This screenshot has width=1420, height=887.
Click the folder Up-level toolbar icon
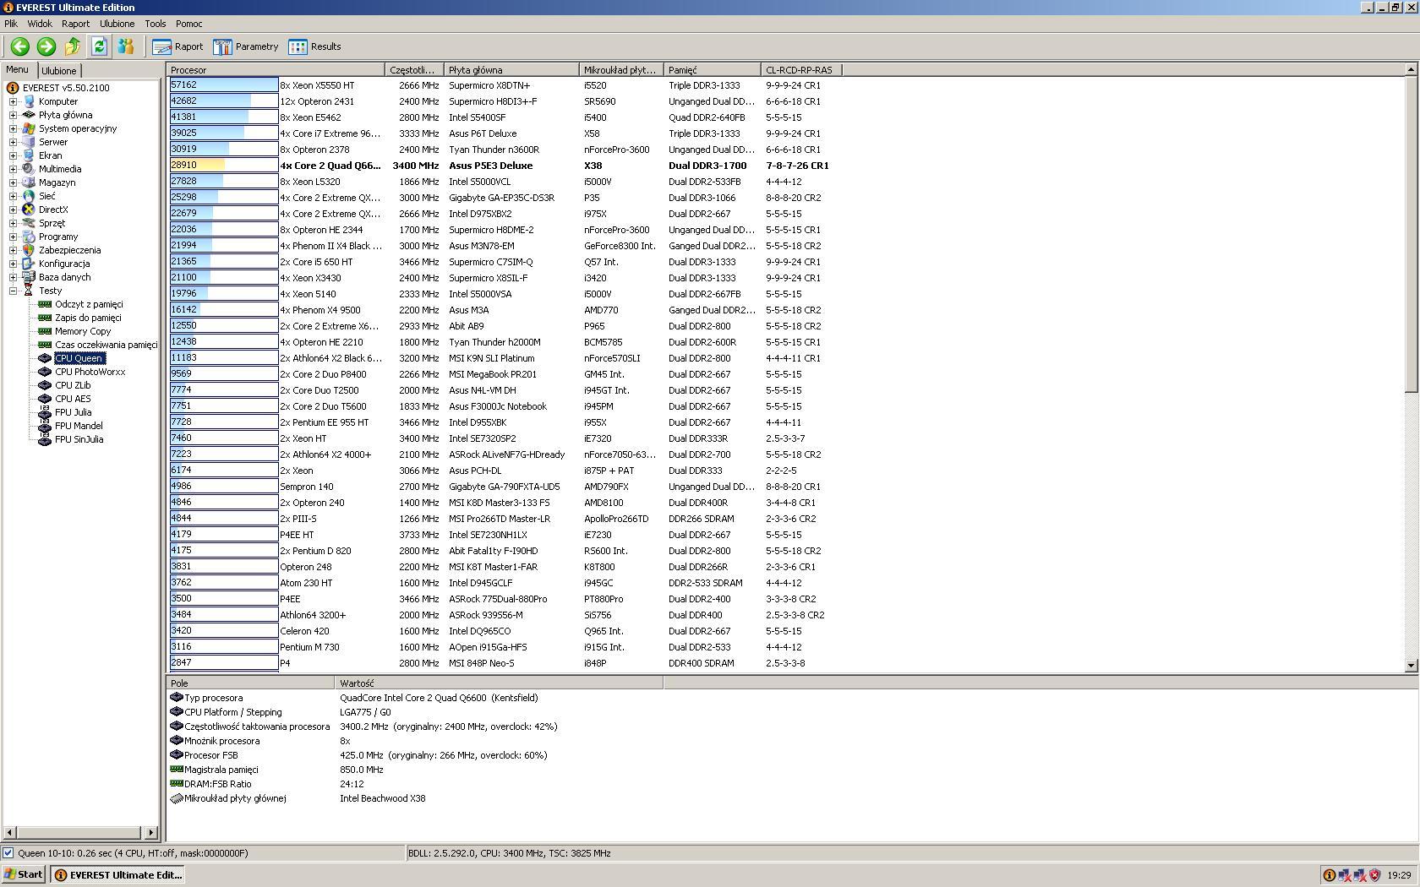[73, 46]
